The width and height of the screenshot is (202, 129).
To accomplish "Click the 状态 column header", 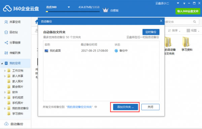I will (x=117, y=45).
